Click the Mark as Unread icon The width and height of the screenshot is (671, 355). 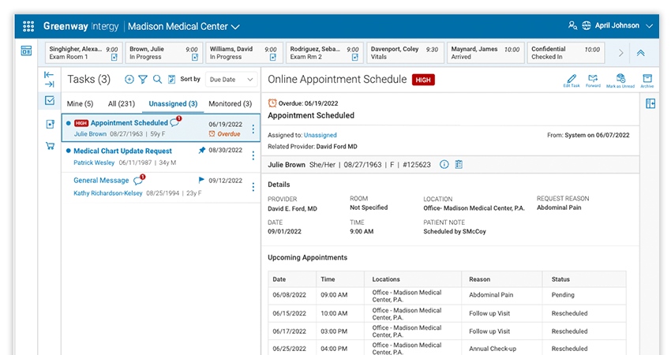tap(620, 80)
